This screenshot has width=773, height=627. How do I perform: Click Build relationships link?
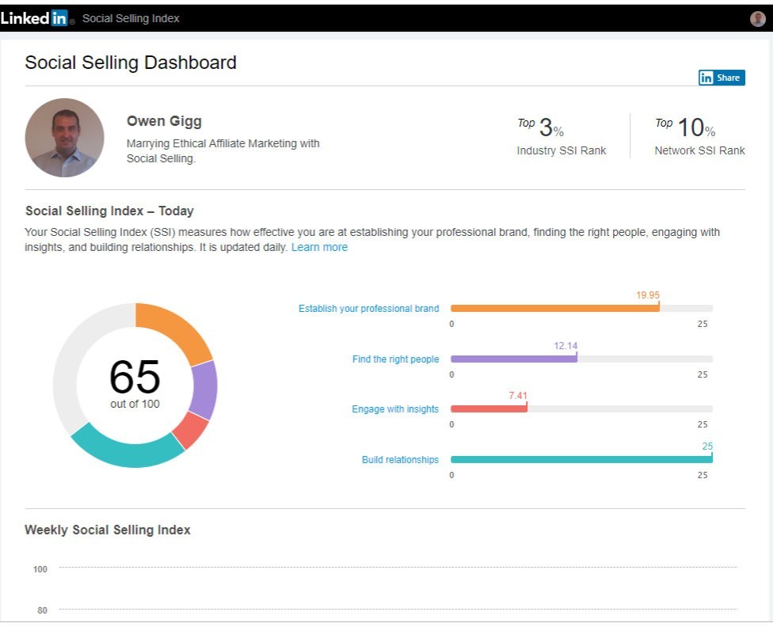[x=400, y=460]
